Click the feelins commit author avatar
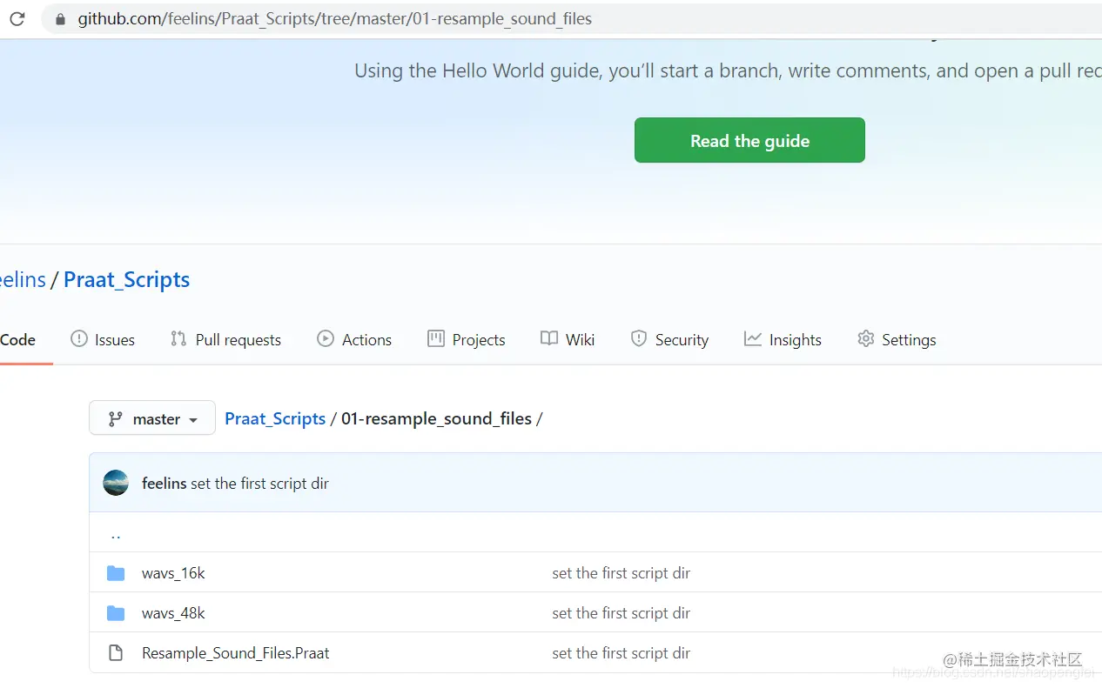Image resolution: width=1102 pixels, height=688 pixels. (116, 483)
